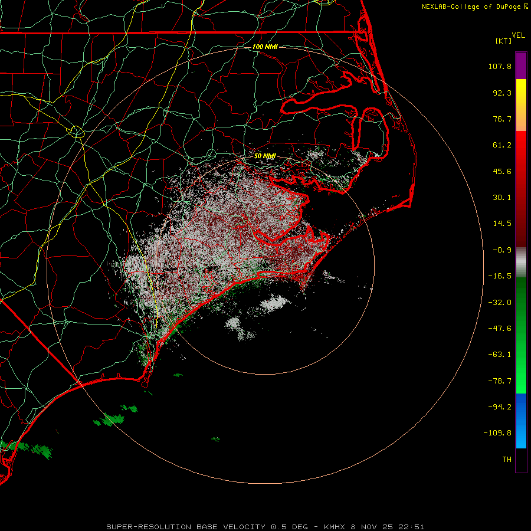The image size is (531, 531).
Task: Pick the purple color band in legend
Action: tap(521, 66)
